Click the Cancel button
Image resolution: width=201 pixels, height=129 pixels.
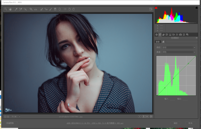pyautogui.click(x=191, y=123)
